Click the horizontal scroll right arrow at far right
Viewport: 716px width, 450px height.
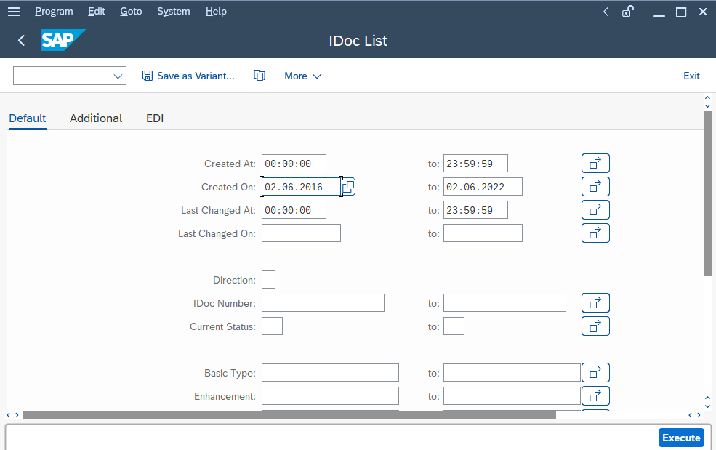tap(699, 415)
